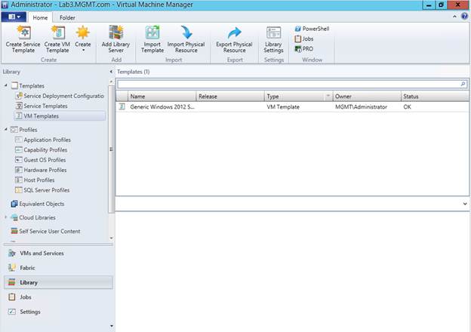Select Equivalent Objects tree item
471x332 pixels.
point(38,204)
